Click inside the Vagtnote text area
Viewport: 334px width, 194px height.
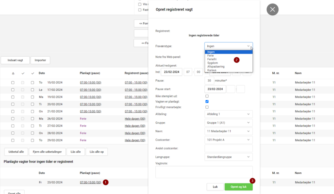[204, 172]
